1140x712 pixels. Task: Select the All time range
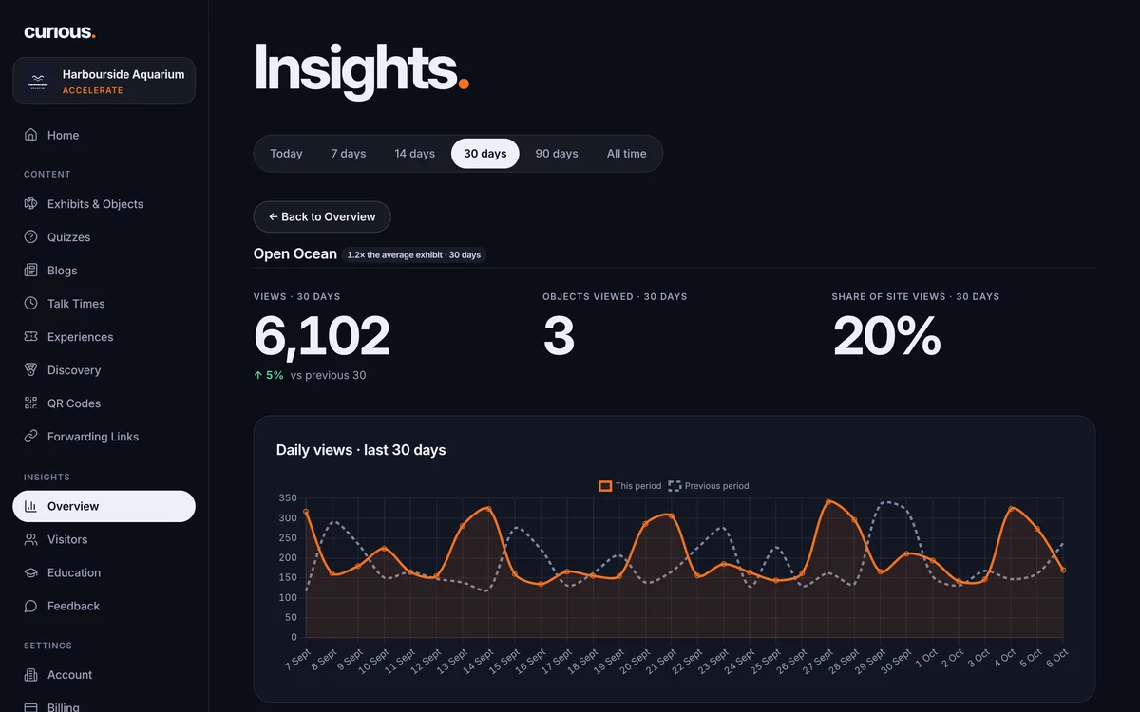tap(627, 154)
